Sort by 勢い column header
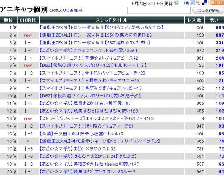This screenshot has height=175, width=224. pos(214,20)
